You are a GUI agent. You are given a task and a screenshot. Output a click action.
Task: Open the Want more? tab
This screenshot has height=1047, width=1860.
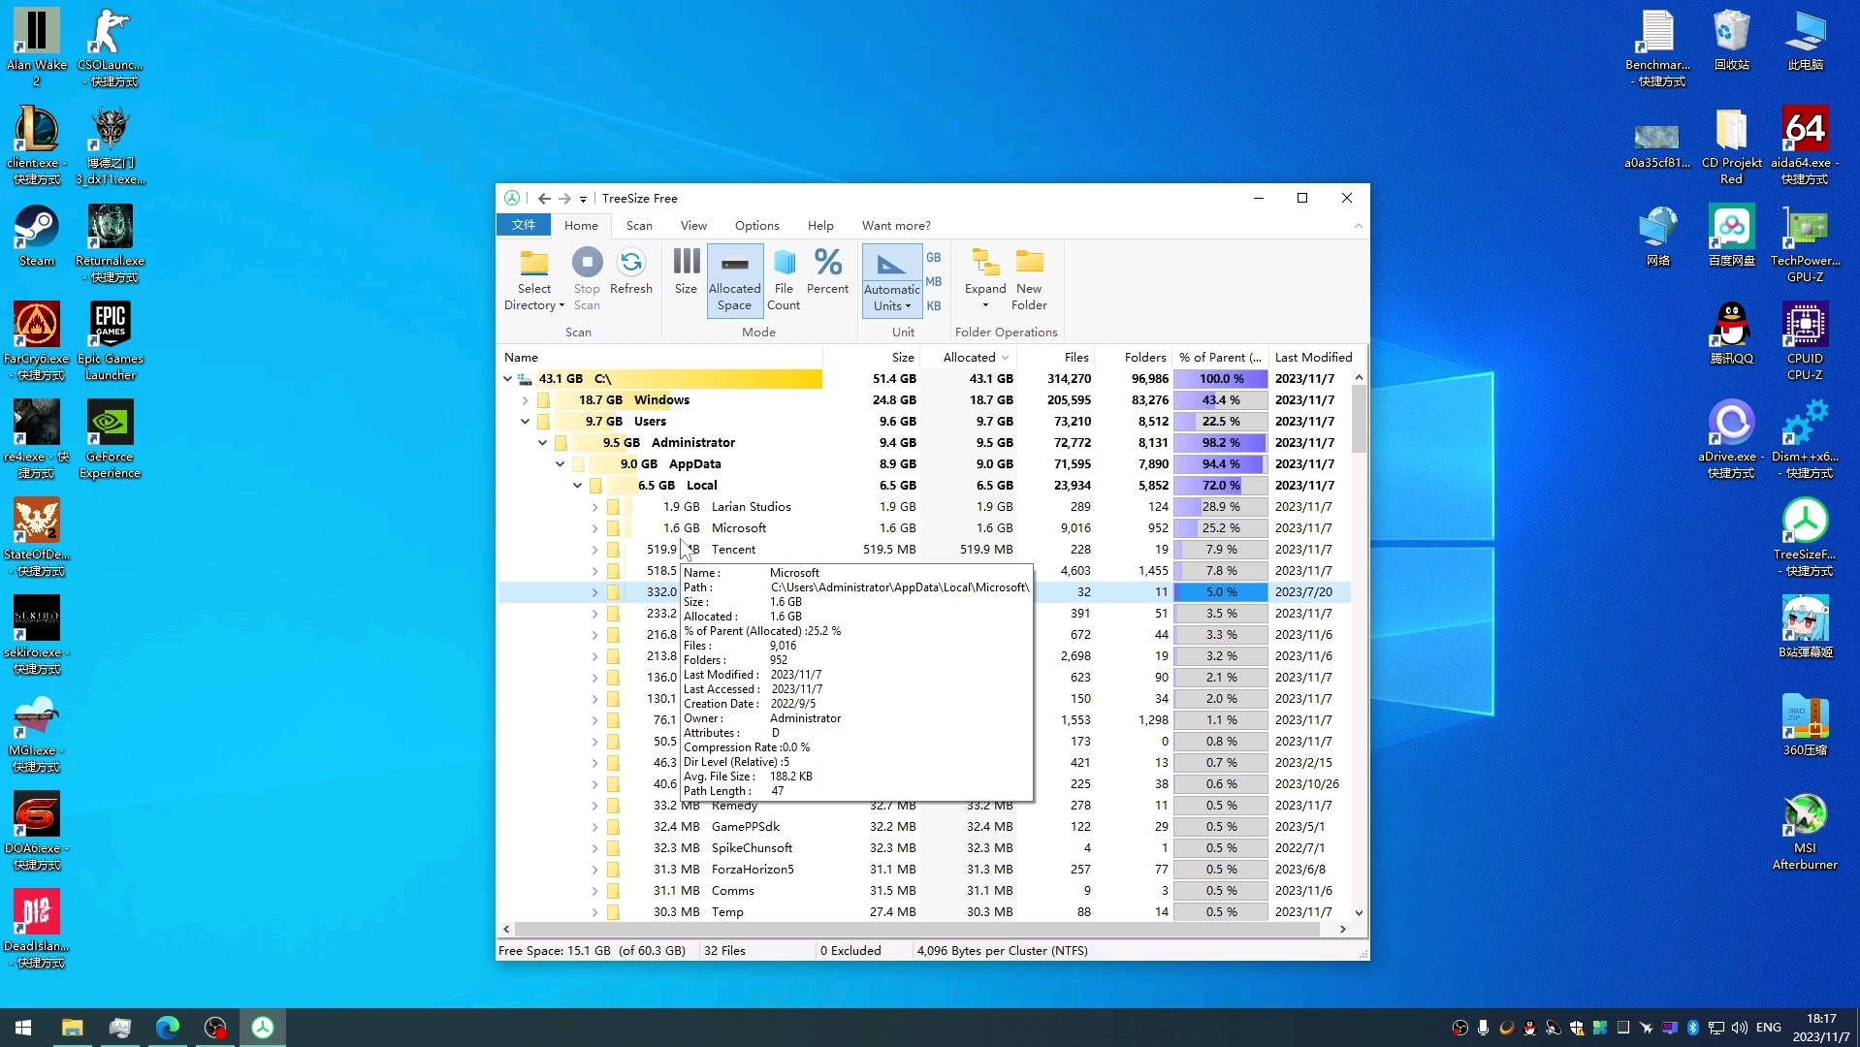[896, 226]
